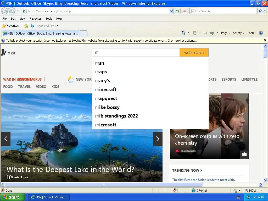Open the recent pages dropdown beside Forward

tap(18, 11)
